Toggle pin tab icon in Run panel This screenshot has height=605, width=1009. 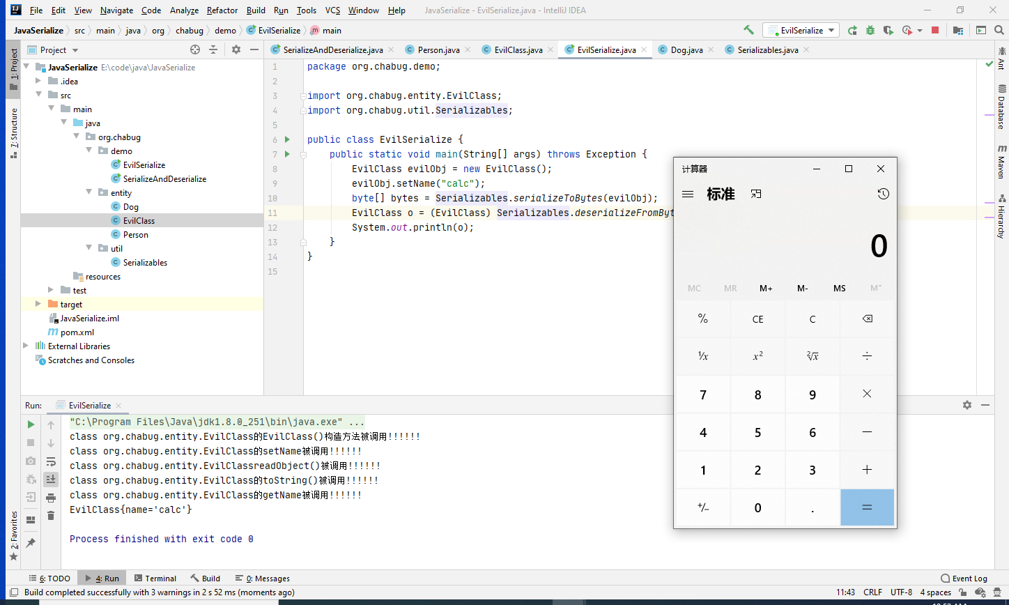(31, 542)
